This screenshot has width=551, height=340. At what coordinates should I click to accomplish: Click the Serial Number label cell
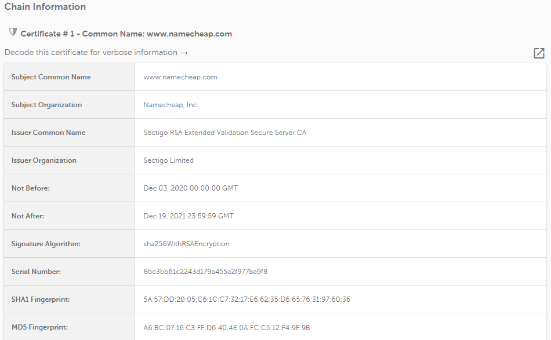click(69, 271)
